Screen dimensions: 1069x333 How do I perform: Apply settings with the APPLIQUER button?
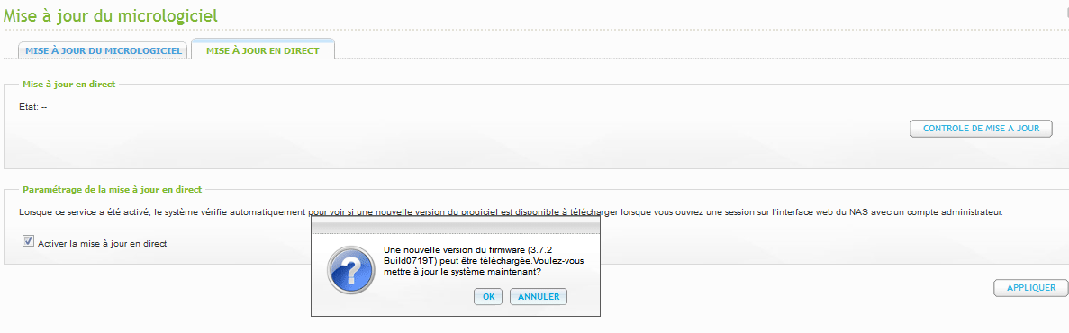(1031, 287)
